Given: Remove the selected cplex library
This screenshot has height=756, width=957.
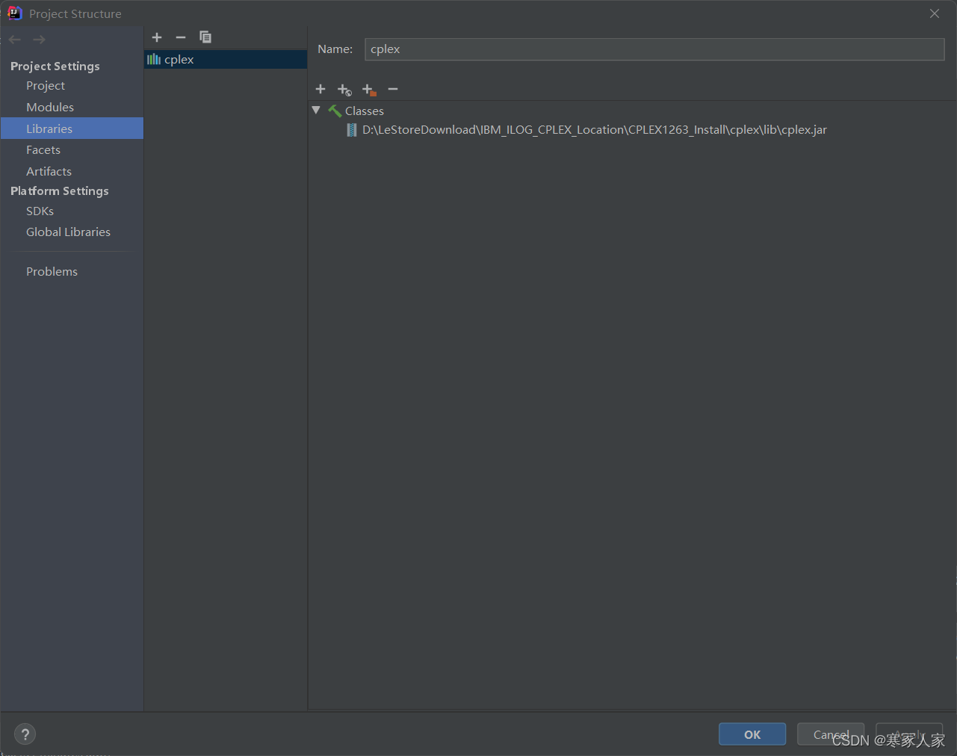Looking at the screenshot, I should pos(181,37).
